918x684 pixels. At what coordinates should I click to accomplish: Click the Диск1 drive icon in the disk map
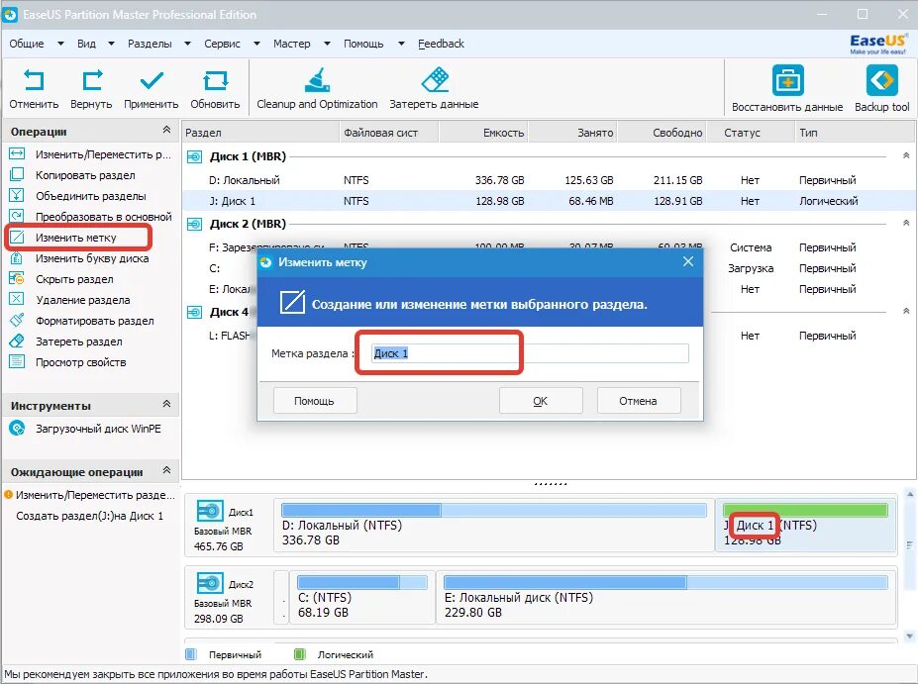(x=210, y=512)
